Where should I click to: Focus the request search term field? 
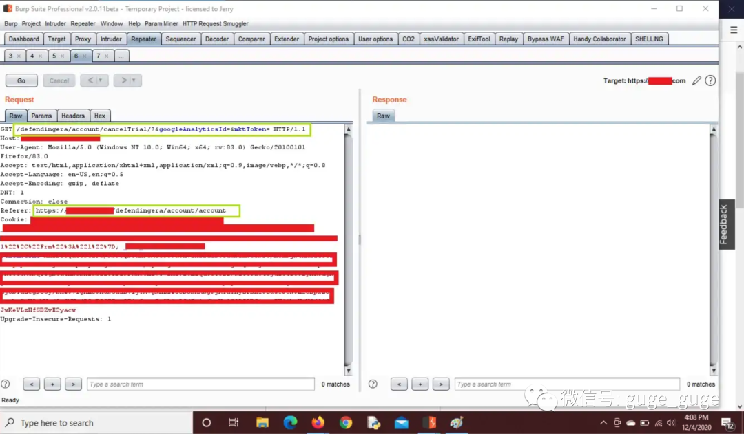tap(200, 384)
